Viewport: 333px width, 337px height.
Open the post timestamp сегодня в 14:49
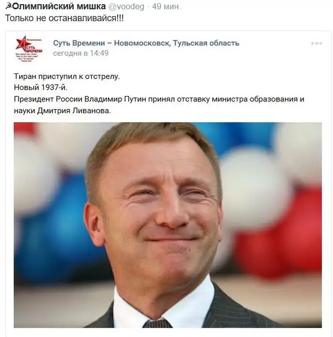coord(81,53)
